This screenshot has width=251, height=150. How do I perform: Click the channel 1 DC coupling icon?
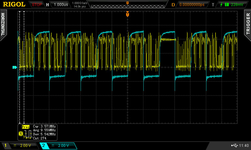15,145
